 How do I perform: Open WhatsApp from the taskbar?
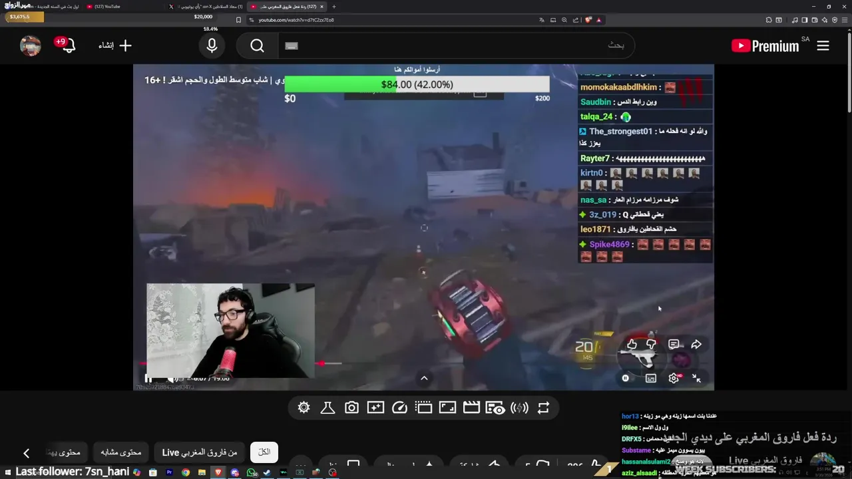252,472
